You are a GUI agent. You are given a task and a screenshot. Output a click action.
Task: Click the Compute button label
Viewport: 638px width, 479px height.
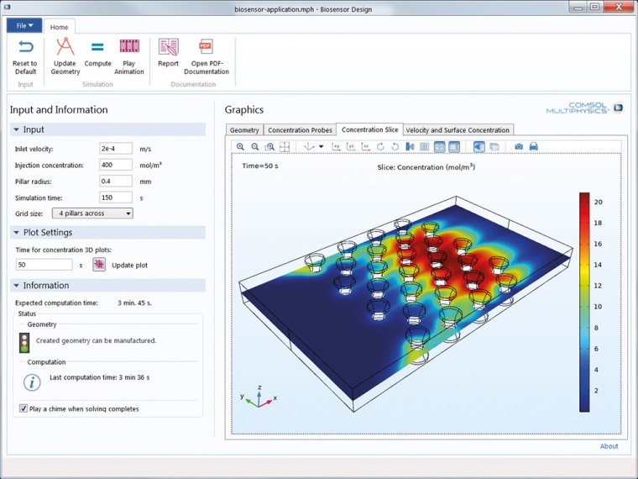click(x=97, y=64)
